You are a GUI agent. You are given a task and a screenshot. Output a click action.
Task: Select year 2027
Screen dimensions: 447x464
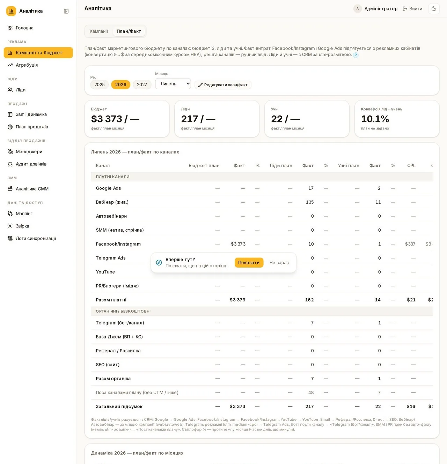[142, 84]
